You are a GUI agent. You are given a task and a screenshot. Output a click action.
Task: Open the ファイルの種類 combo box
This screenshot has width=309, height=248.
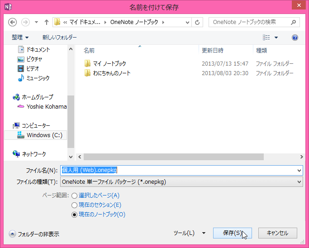point(181,182)
